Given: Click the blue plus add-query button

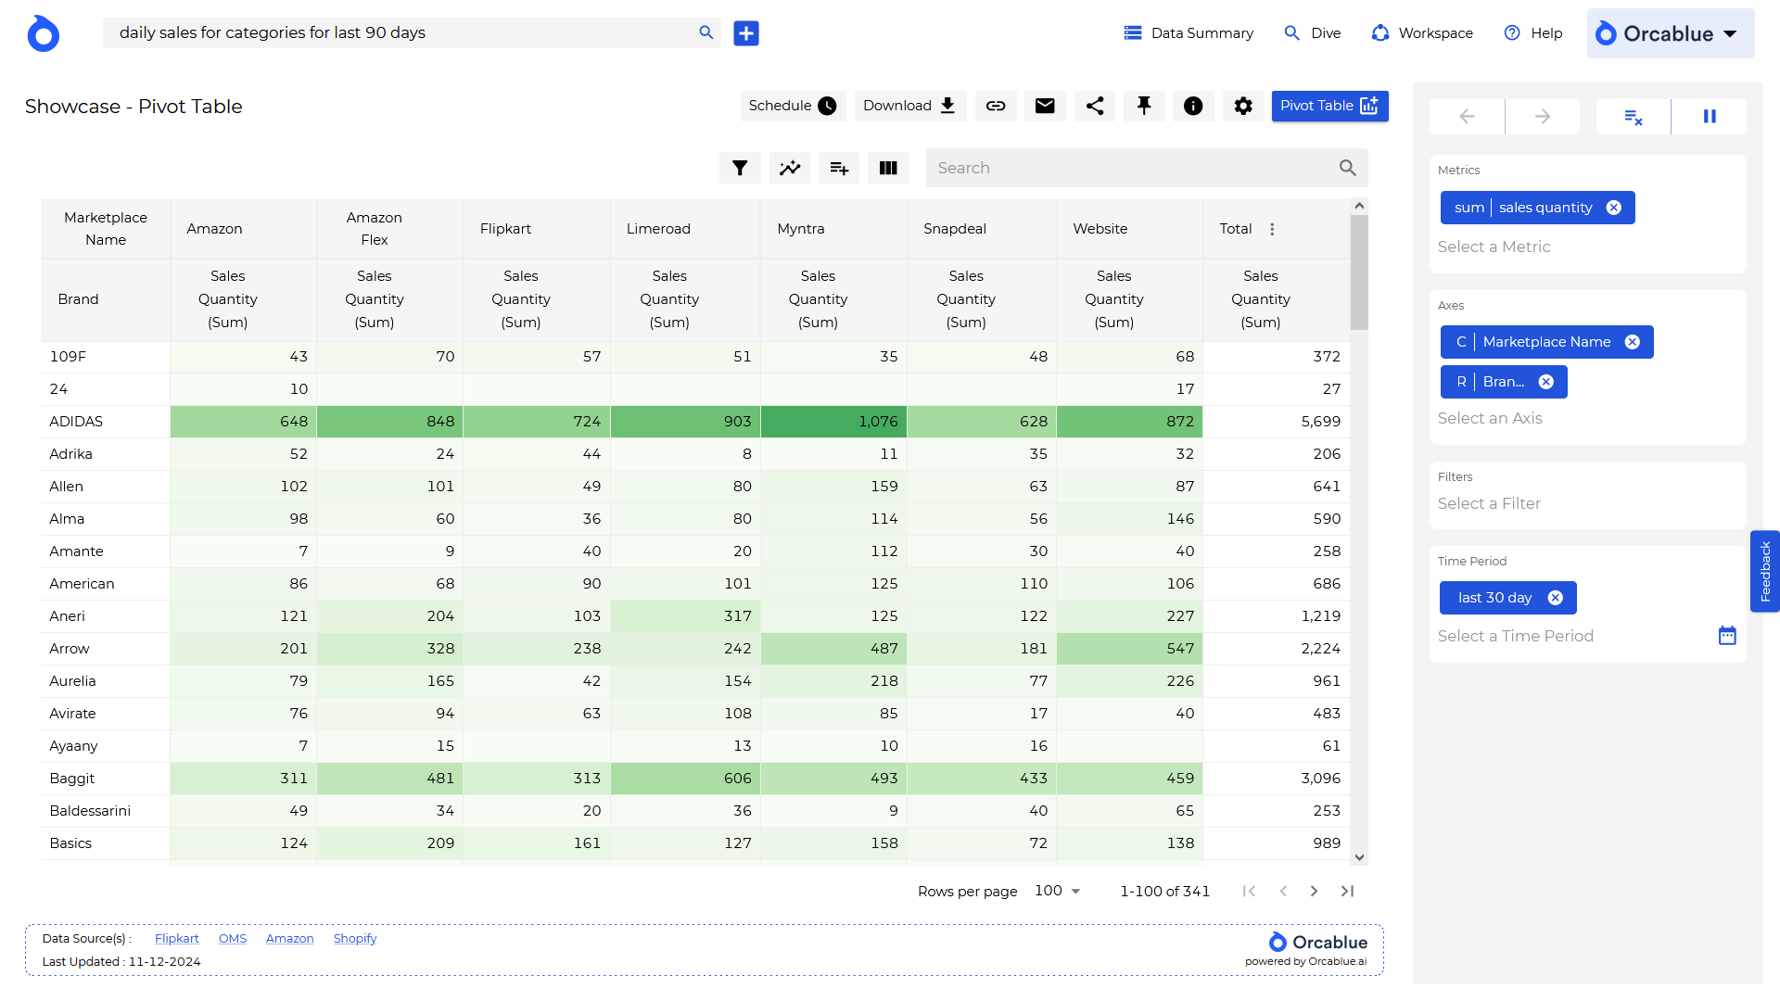Looking at the screenshot, I should [746, 33].
